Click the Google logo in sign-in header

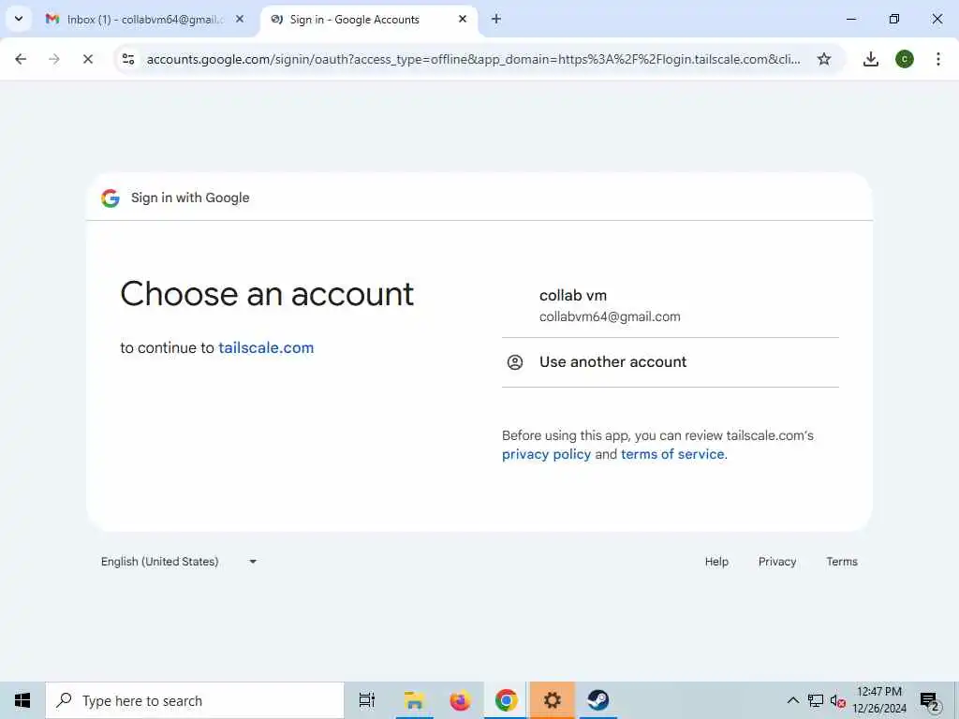[111, 198]
